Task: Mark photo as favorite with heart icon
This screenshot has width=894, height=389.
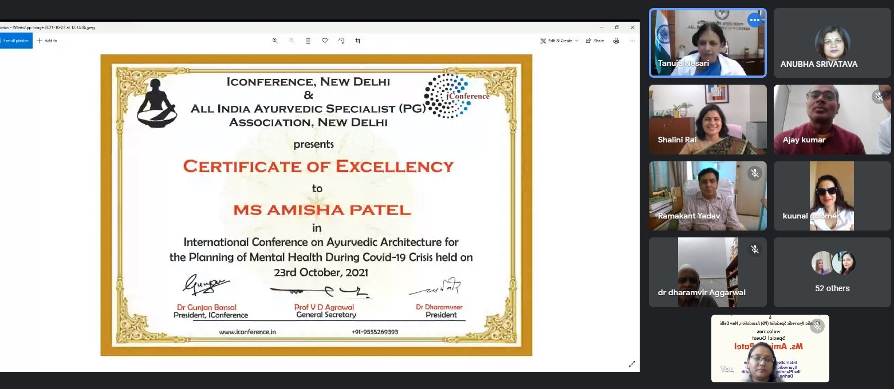Action: point(325,41)
